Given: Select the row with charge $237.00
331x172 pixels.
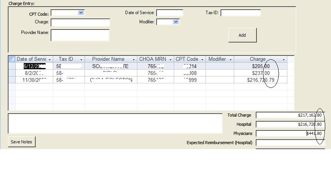Looking at the screenshot, I should point(12,73).
